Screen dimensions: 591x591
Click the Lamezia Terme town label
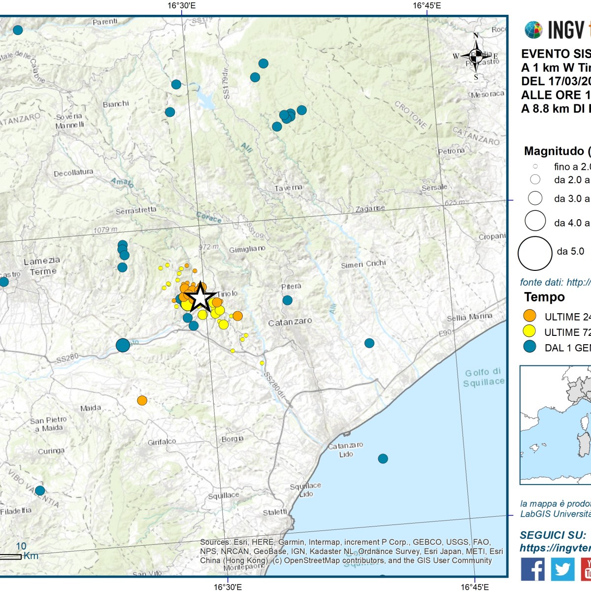(x=42, y=266)
